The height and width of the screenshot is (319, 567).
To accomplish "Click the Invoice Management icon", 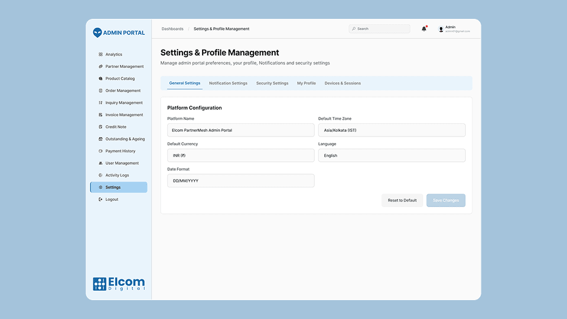I will point(100,115).
